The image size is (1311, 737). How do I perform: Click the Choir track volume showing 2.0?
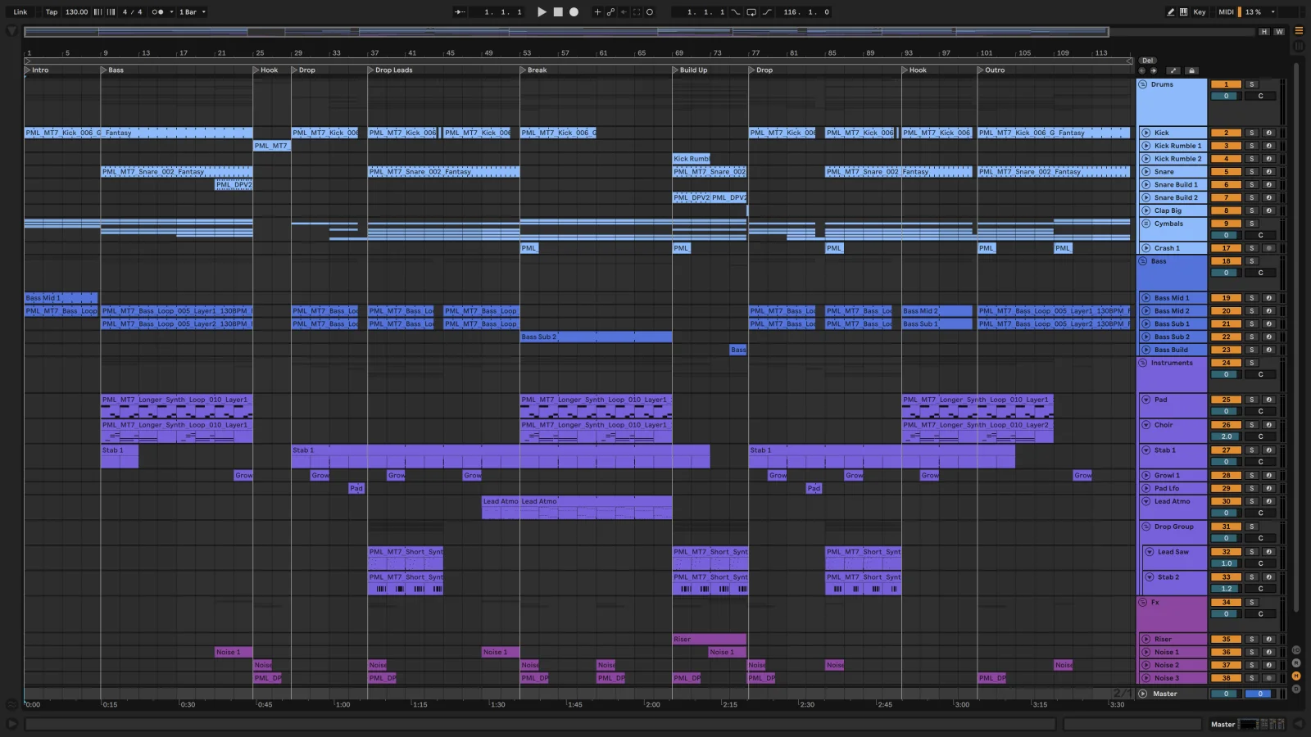tap(1227, 436)
